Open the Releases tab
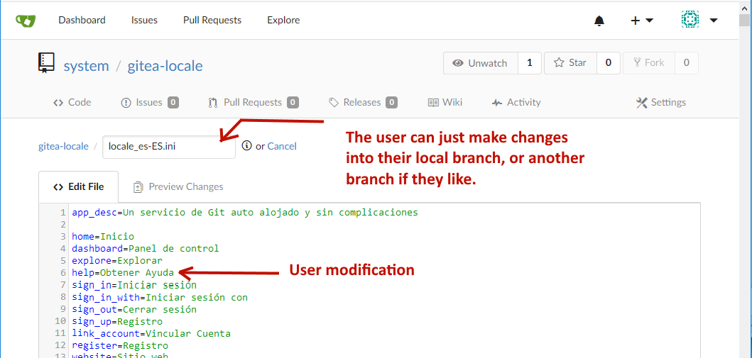This screenshot has width=752, height=358. tap(363, 102)
